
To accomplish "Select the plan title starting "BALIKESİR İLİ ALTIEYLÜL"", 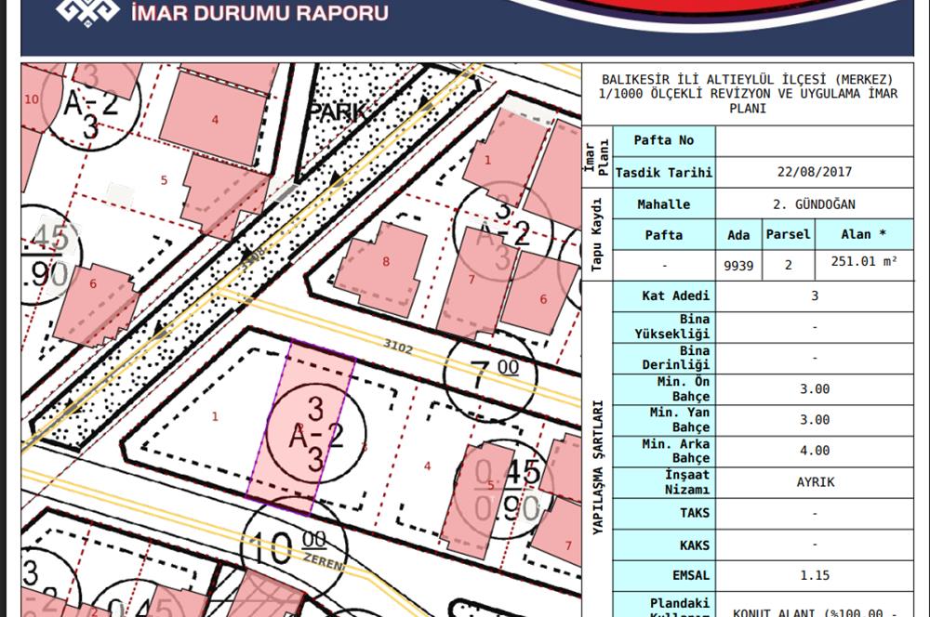I will point(748,94).
